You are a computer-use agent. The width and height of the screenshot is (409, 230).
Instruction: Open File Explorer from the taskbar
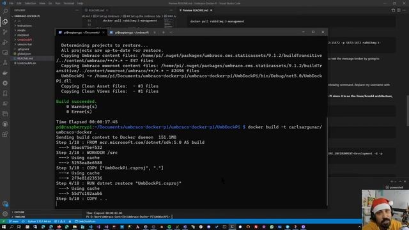75,227
